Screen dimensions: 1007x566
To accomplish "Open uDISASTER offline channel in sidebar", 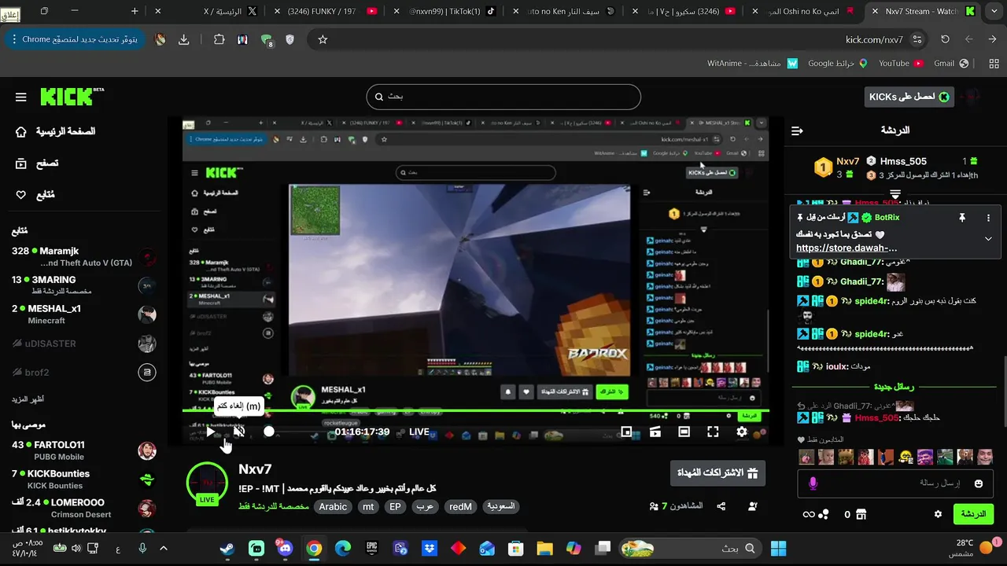I will (83, 344).
